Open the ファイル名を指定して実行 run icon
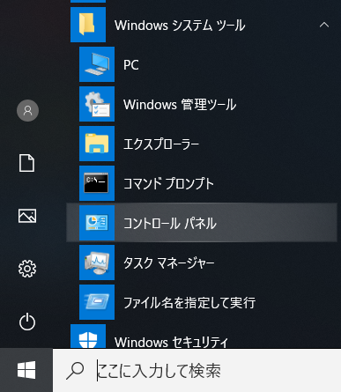This screenshot has width=341, height=392. pyautogui.click(x=97, y=302)
